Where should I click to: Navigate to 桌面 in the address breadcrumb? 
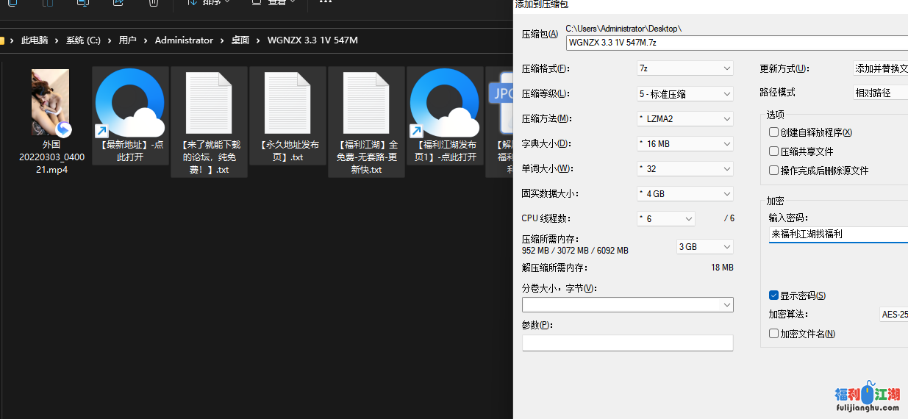(240, 40)
